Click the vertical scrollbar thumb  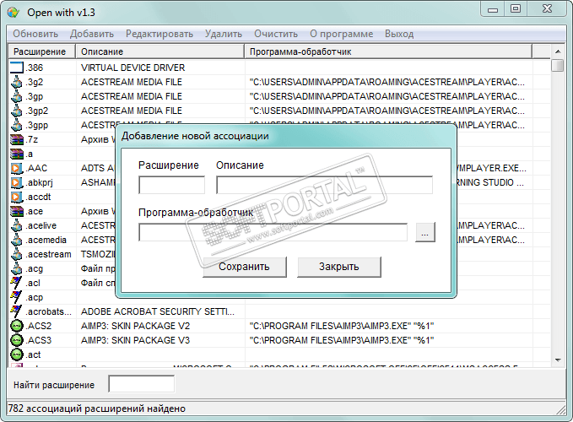pos(558,65)
